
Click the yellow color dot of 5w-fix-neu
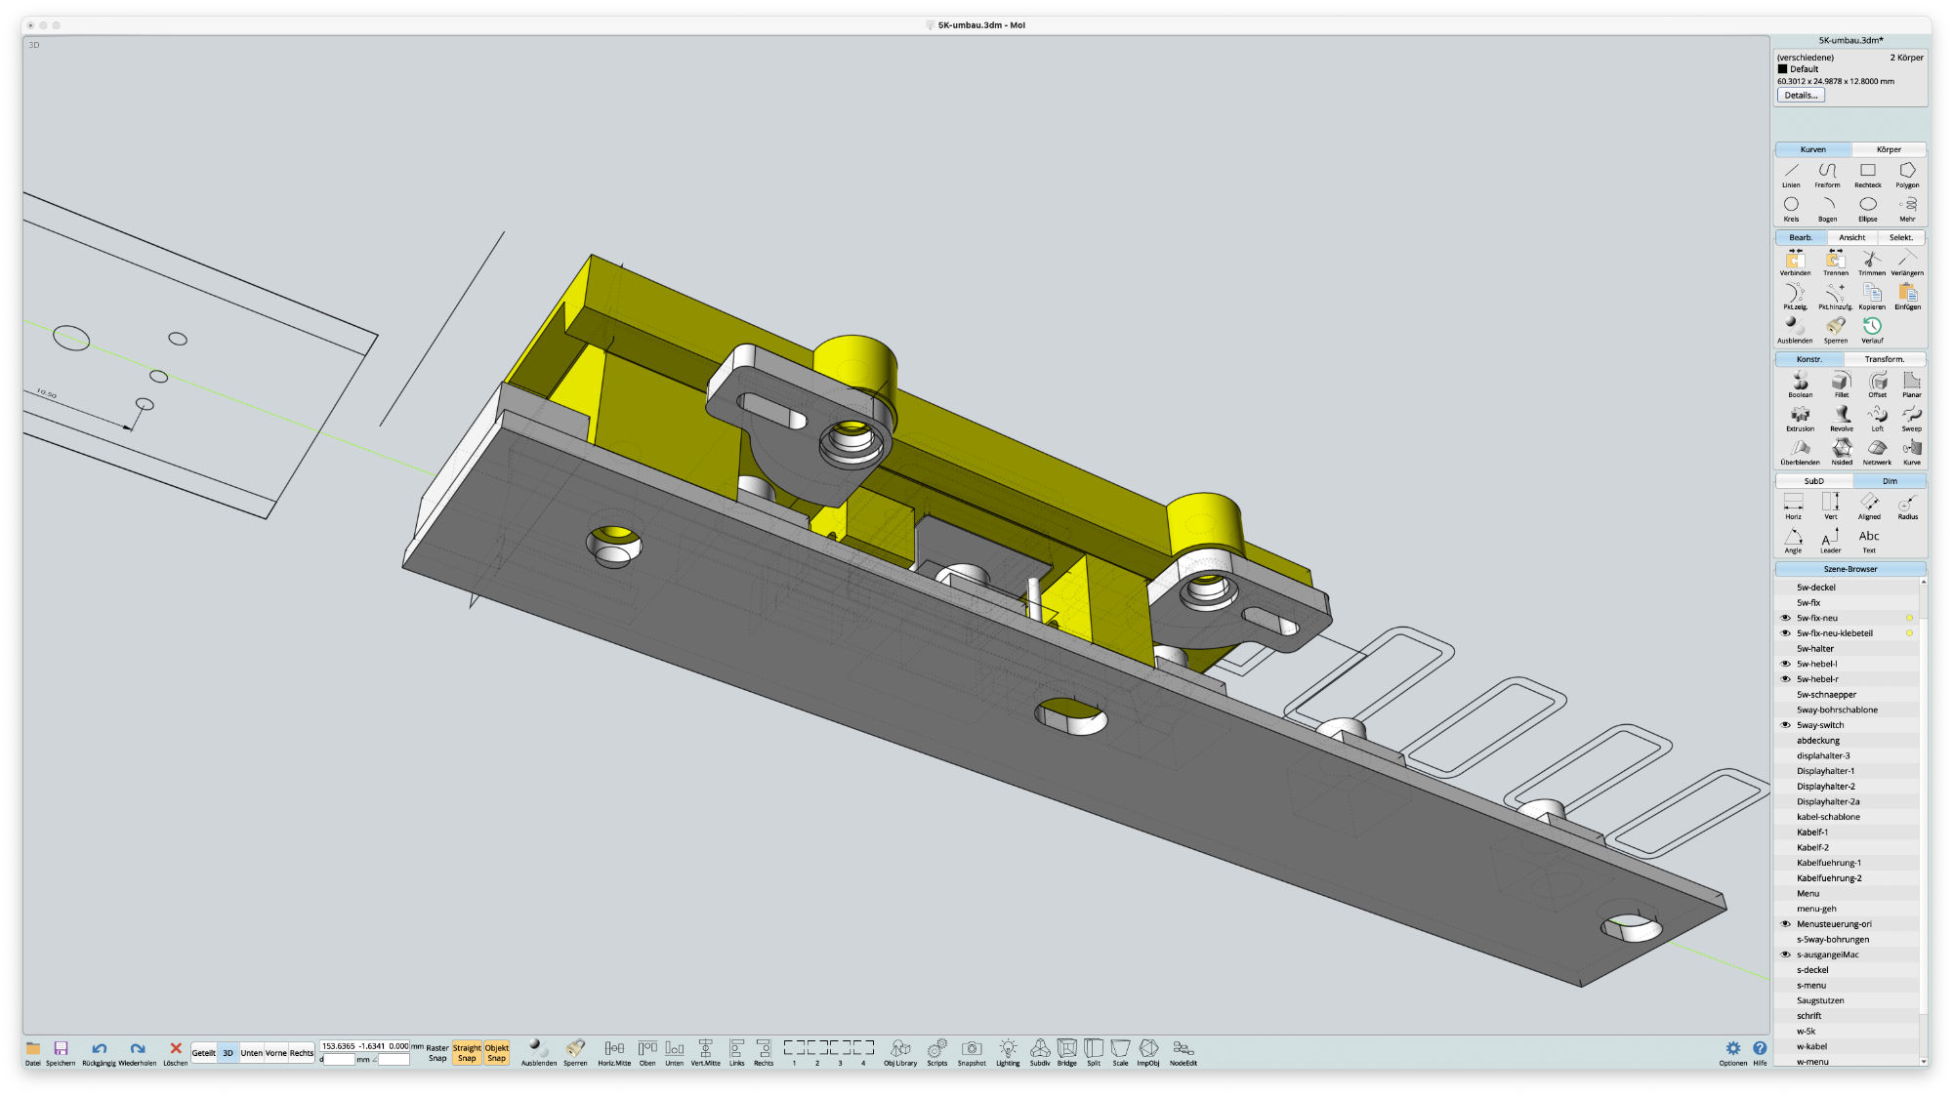[1909, 618]
